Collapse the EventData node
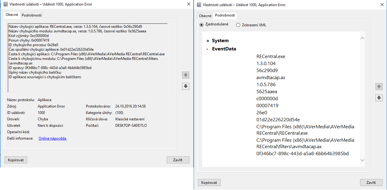 [207, 49]
